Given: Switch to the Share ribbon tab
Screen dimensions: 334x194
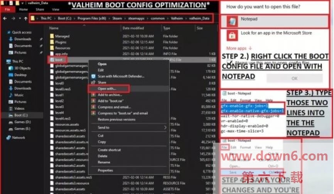Looking at the screenshot, I should tap(40, 9).
